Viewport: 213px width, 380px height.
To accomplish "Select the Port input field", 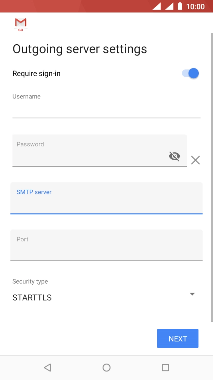I will point(106,250).
